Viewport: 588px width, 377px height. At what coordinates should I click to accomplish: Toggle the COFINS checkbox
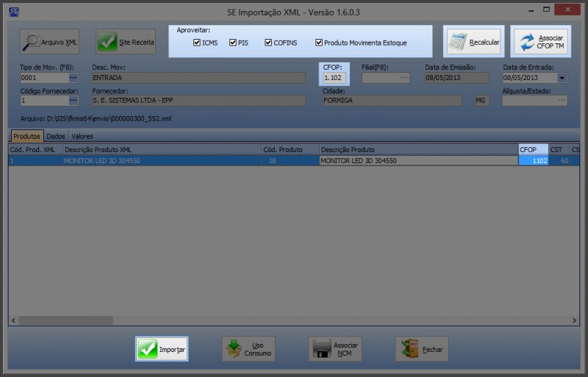click(x=269, y=43)
